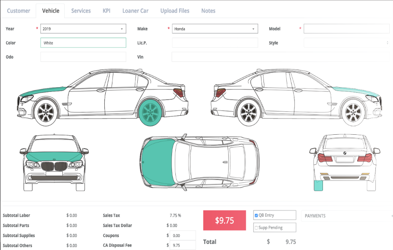Select green hood on front car view
Screen dimensions: 393x250
pos(54,156)
